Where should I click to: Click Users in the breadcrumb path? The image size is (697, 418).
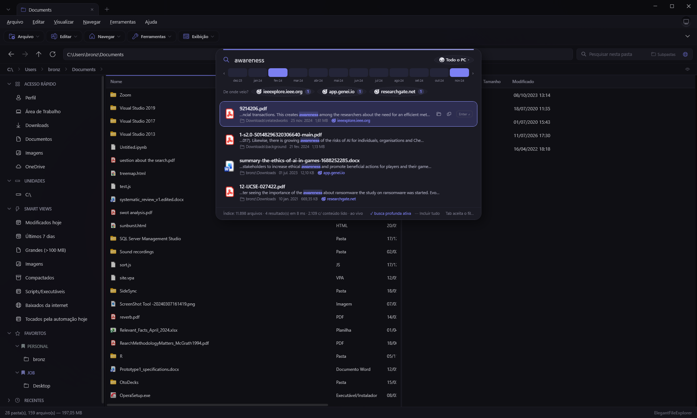(30, 69)
